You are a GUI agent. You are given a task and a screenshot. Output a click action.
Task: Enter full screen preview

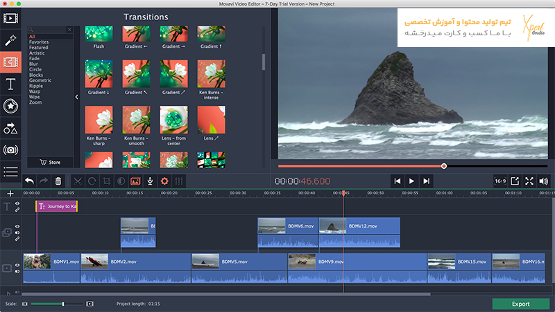[529, 181]
